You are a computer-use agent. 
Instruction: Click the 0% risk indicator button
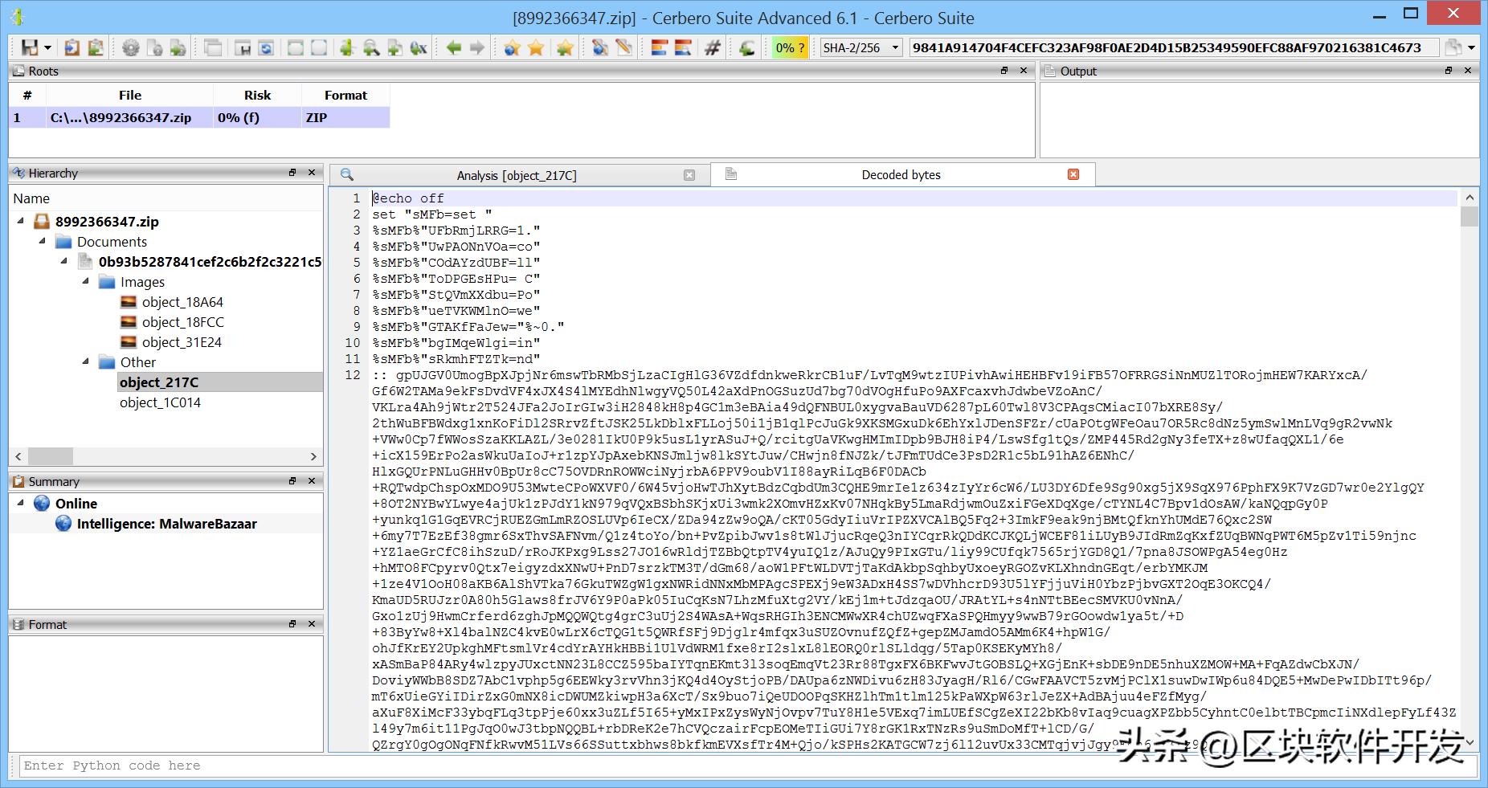(x=789, y=47)
